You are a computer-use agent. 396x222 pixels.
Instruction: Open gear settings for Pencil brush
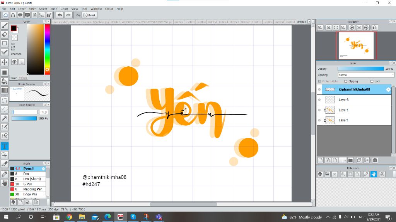[x=43, y=169]
